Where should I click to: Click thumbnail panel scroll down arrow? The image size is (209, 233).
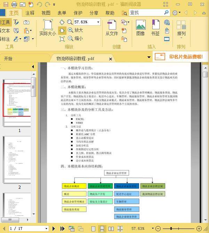click(34, 214)
